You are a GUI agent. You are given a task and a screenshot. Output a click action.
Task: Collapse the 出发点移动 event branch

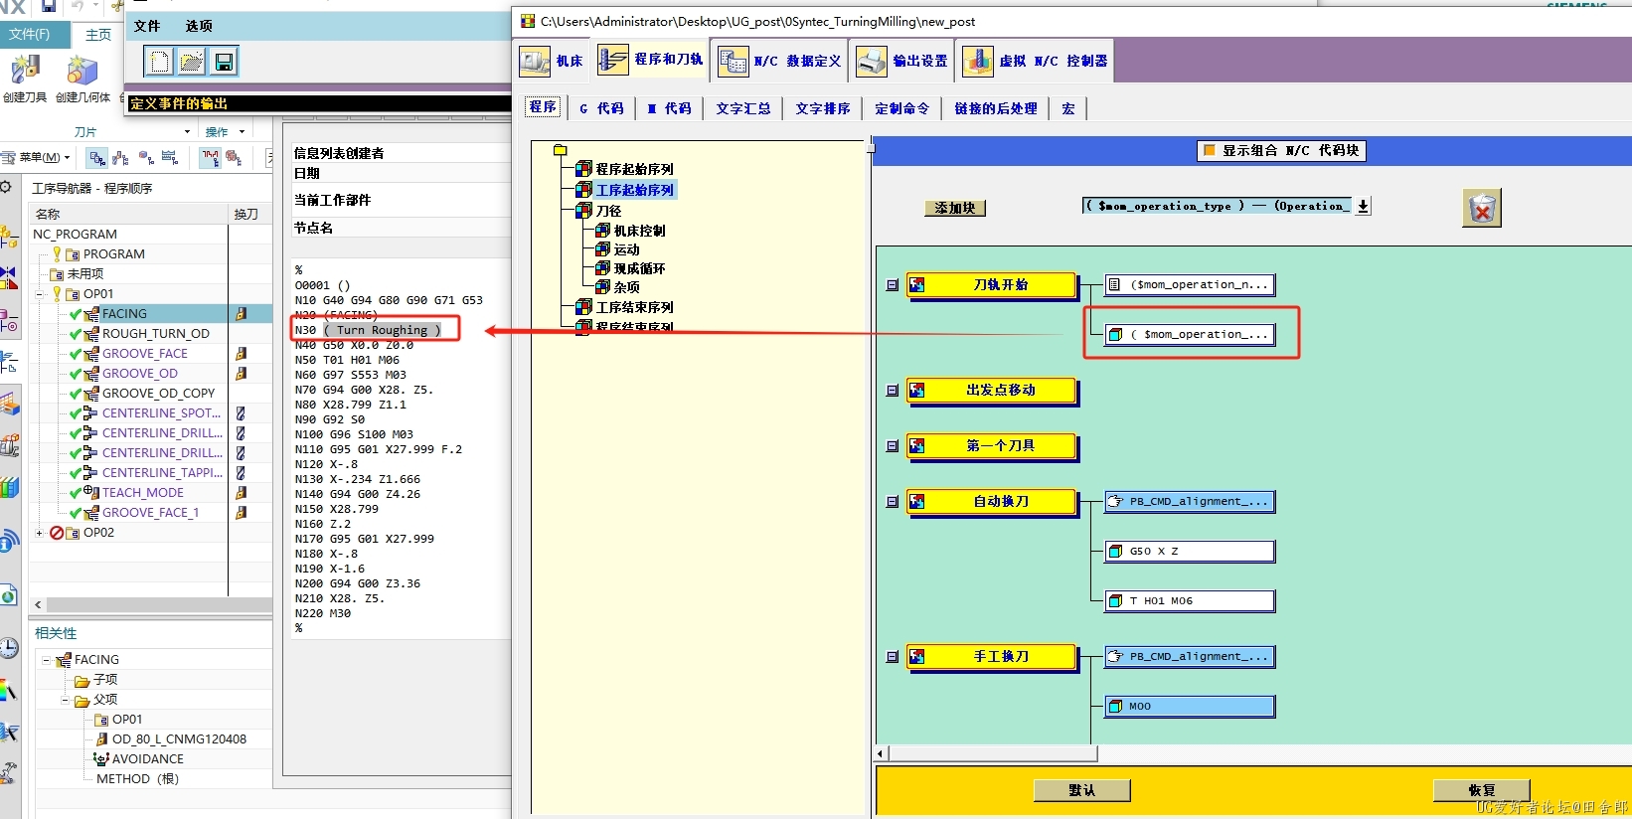[x=893, y=391]
